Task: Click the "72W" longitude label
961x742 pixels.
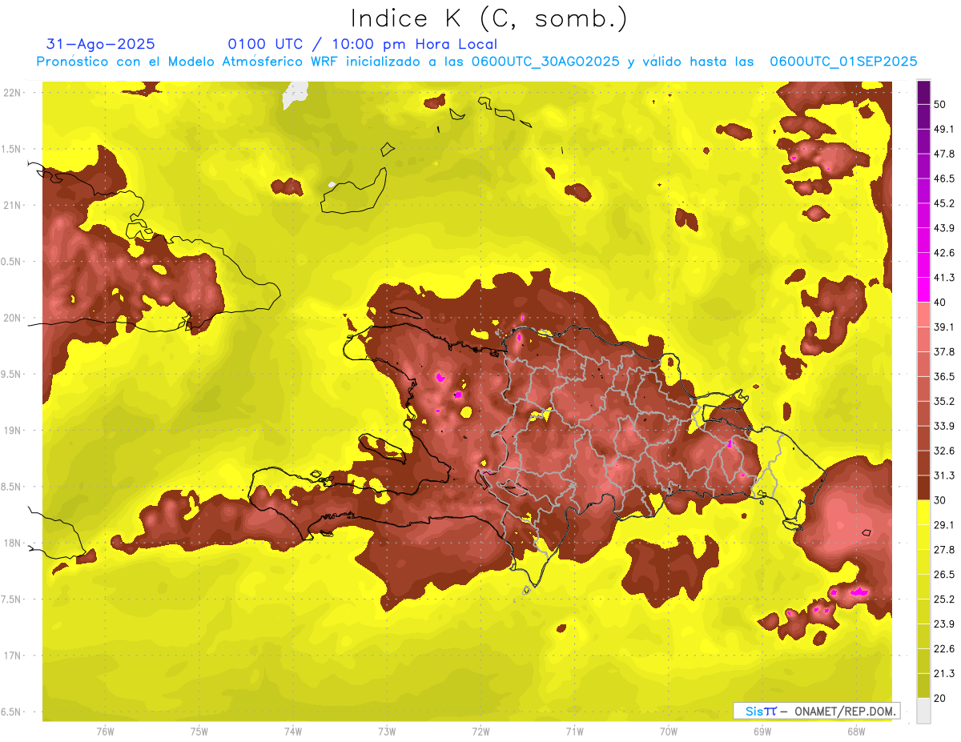Action: coord(480,731)
